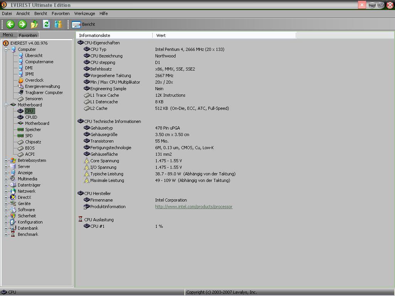This screenshot has height=296, width=395.
Task: Click the users toolbar icon
Action: tap(58, 24)
